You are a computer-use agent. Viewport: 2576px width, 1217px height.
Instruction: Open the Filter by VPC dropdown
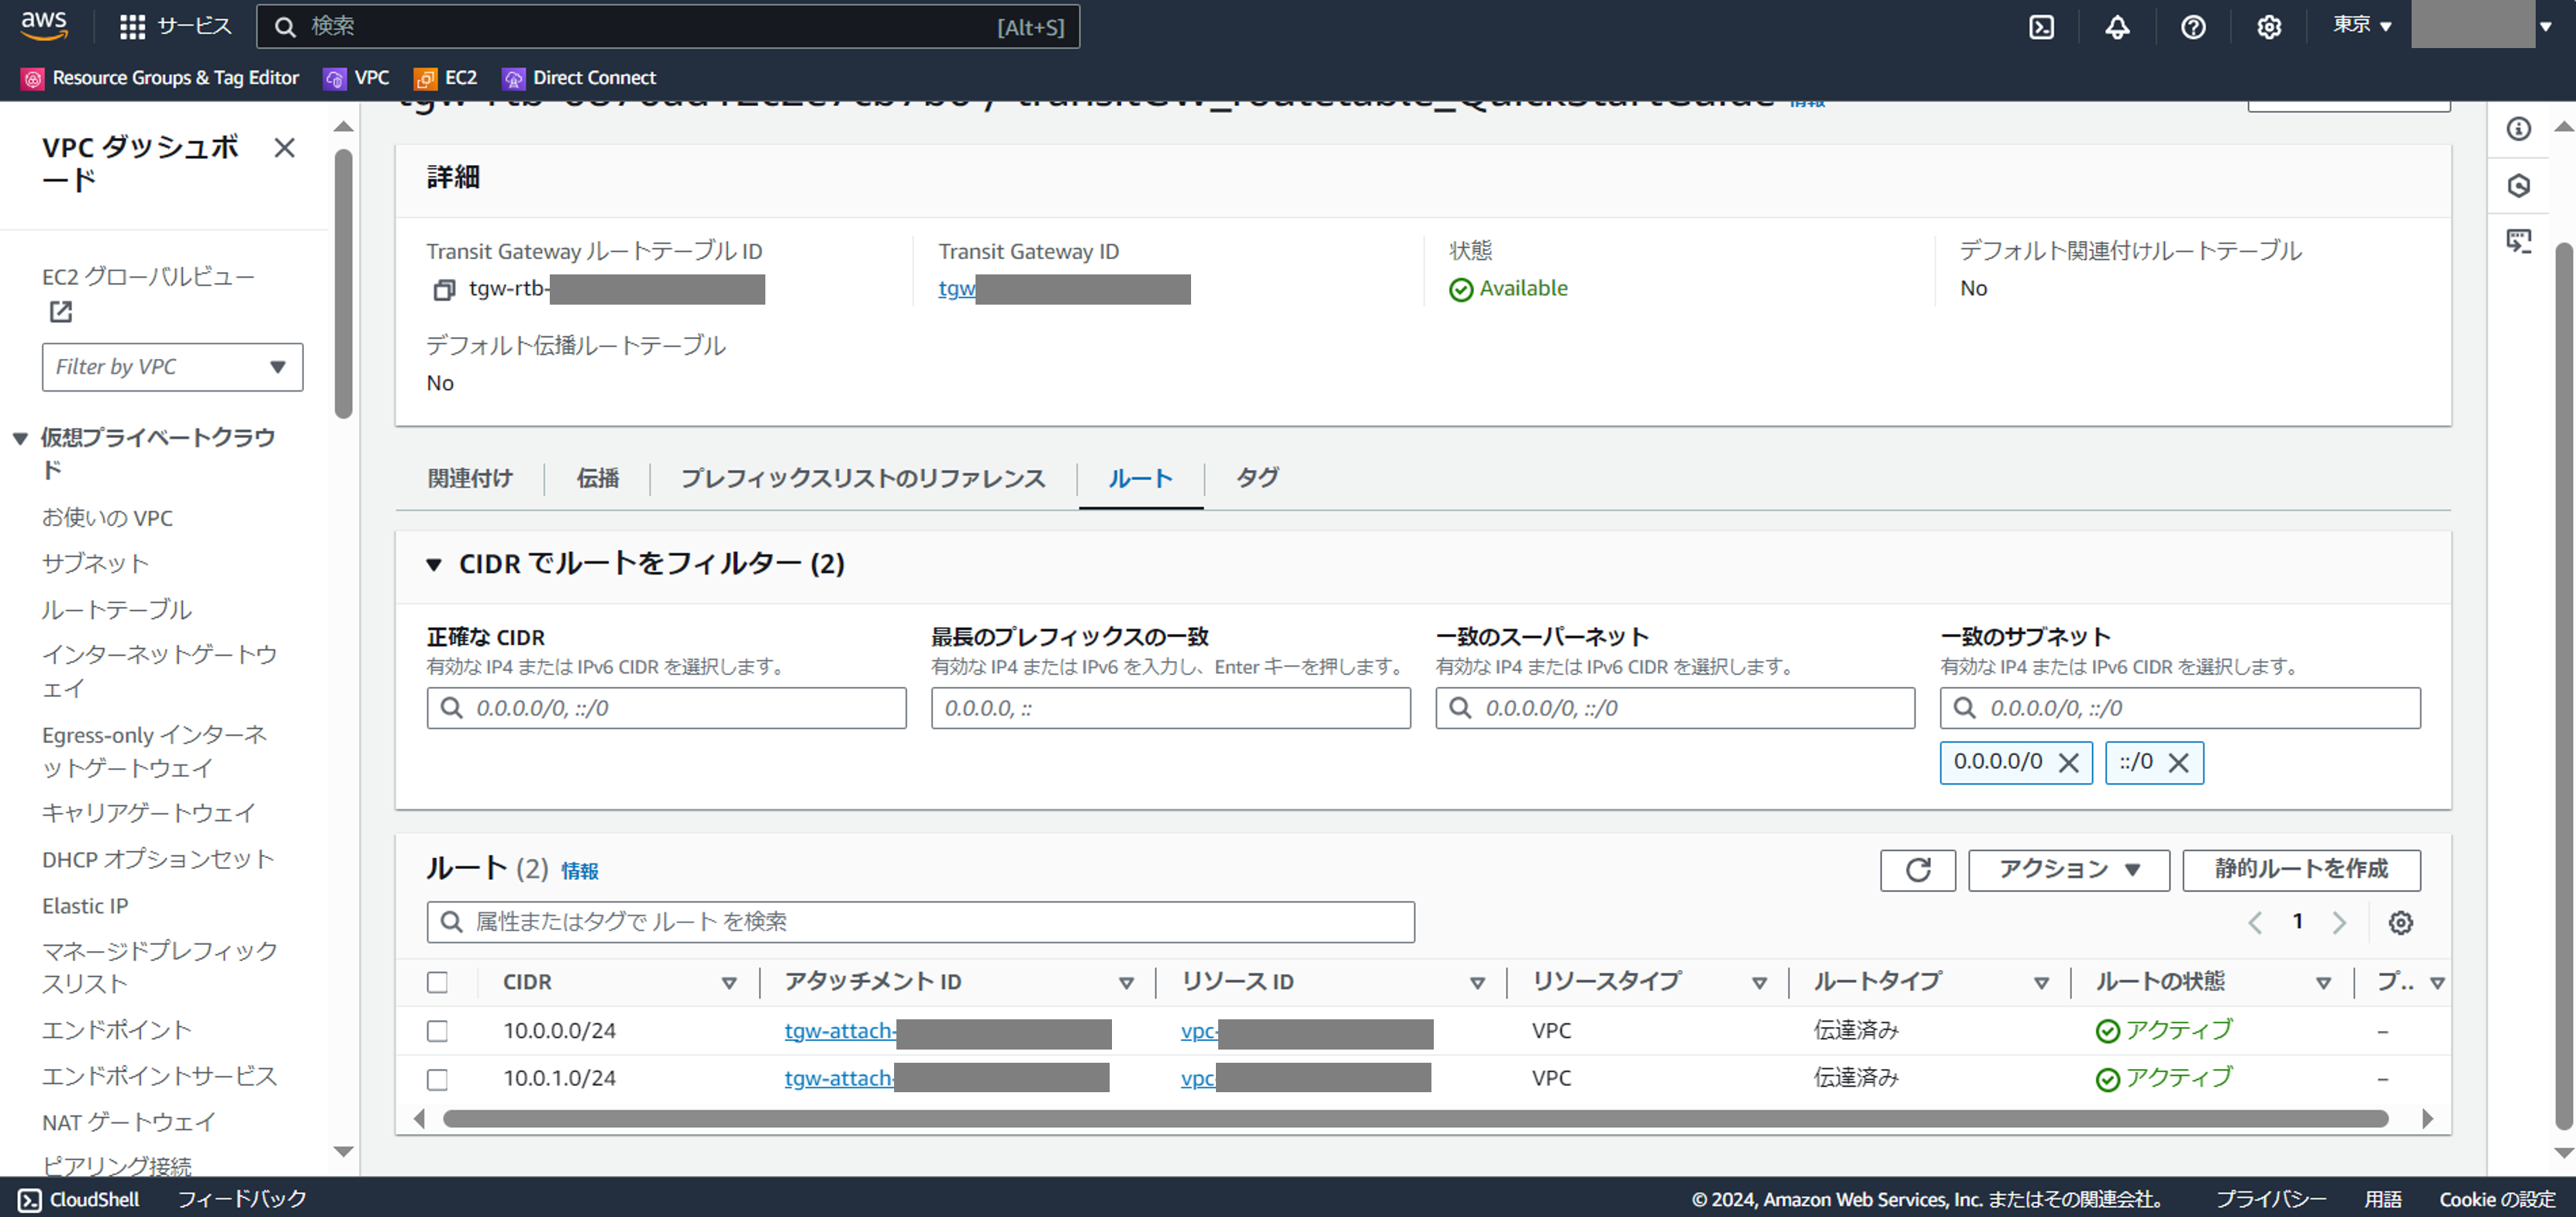coord(172,367)
